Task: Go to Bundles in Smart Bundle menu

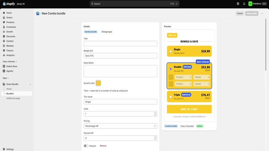Action: (x=17, y=94)
